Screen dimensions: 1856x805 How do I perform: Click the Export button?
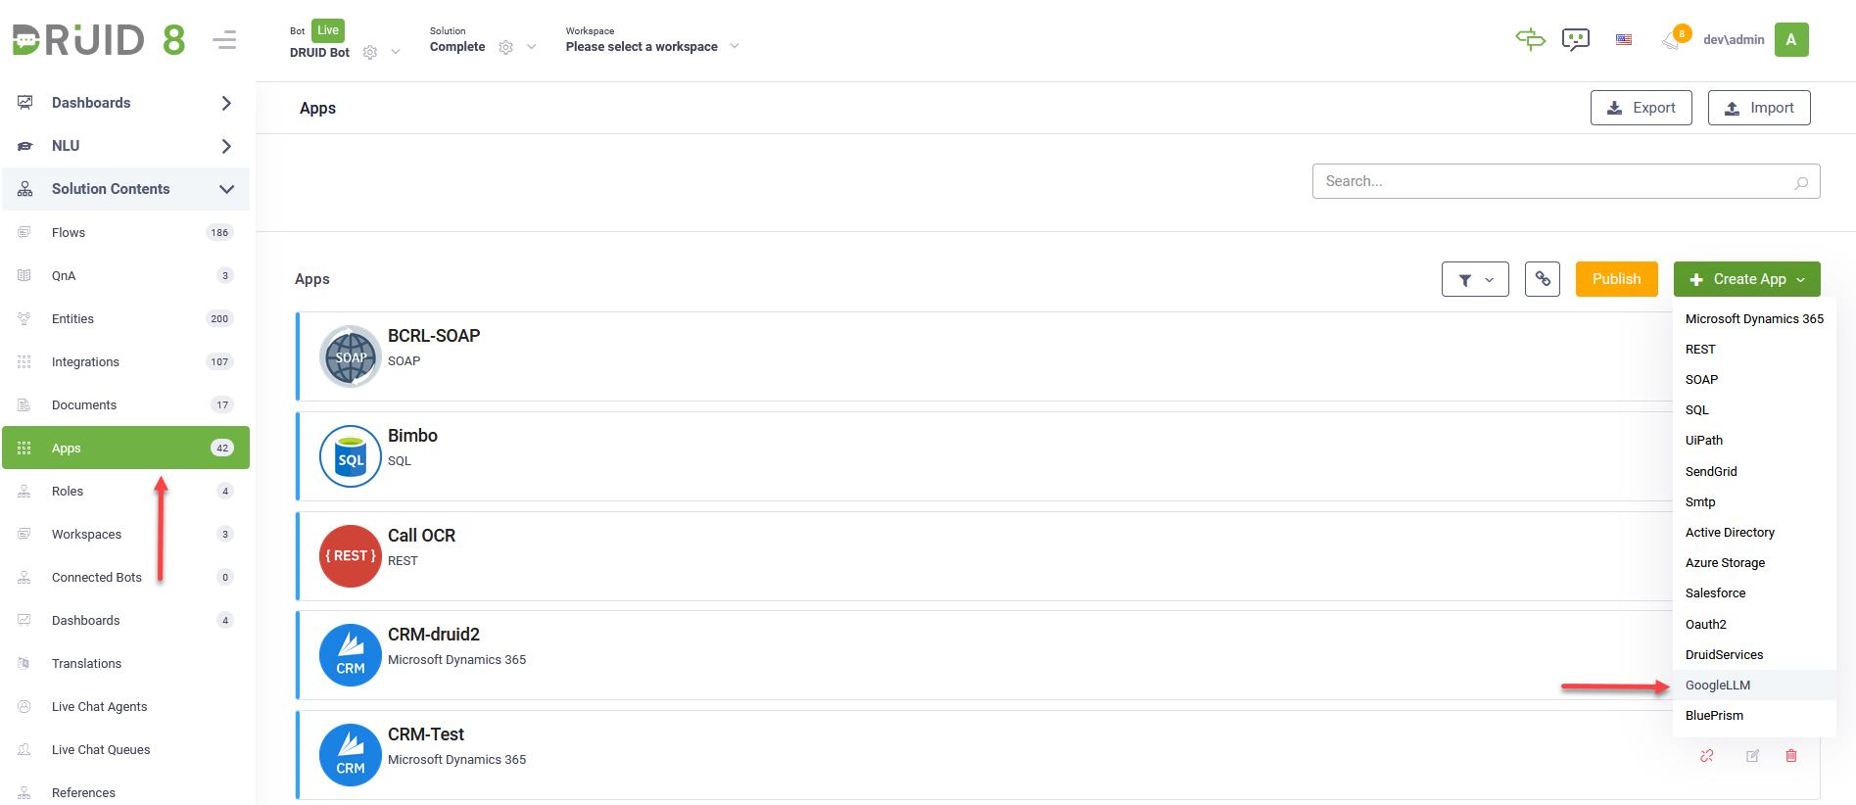click(1641, 108)
